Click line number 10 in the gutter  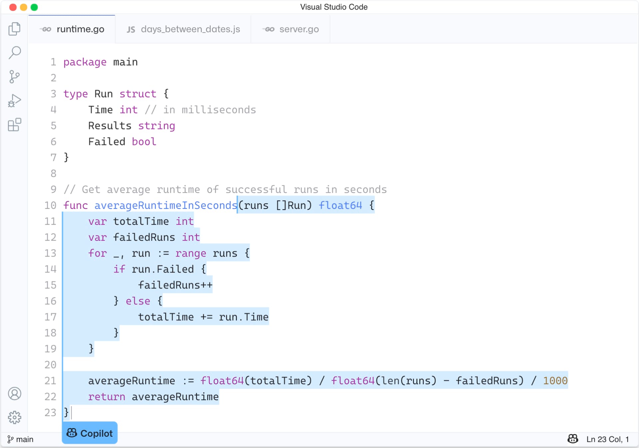50,205
